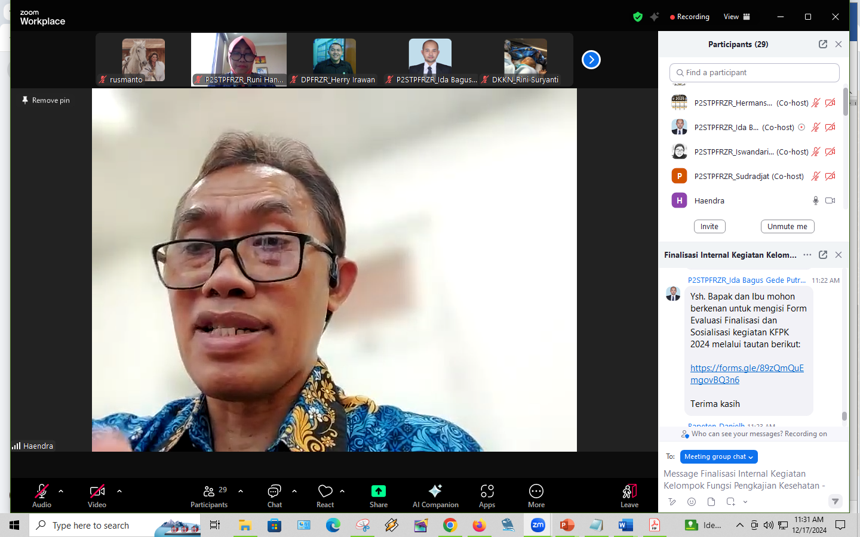Click the Invite button
Viewport: 860px width, 537px height.
(709, 227)
